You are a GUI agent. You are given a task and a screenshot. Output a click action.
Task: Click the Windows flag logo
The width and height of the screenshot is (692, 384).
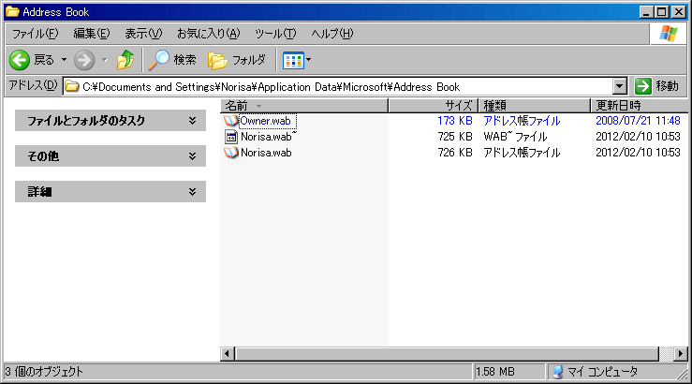[x=669, y=34]
